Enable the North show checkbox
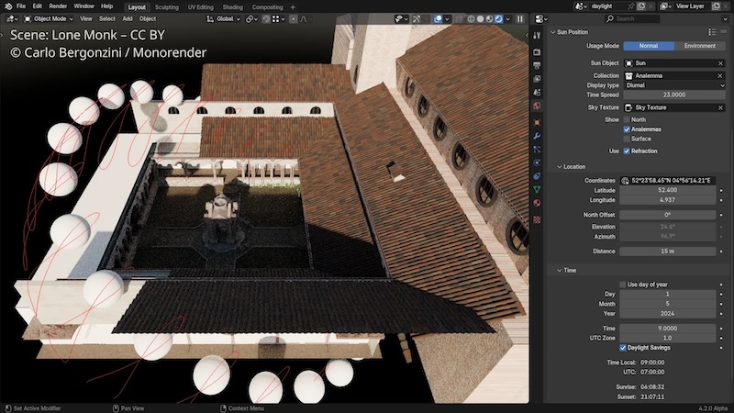 pos(627,119)
